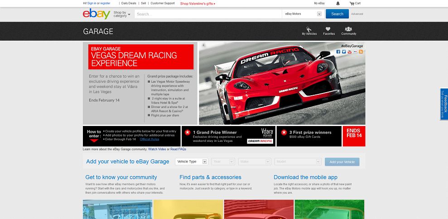Go to Daily Deals
448x219 pixels.
click(x=129, y=4)
